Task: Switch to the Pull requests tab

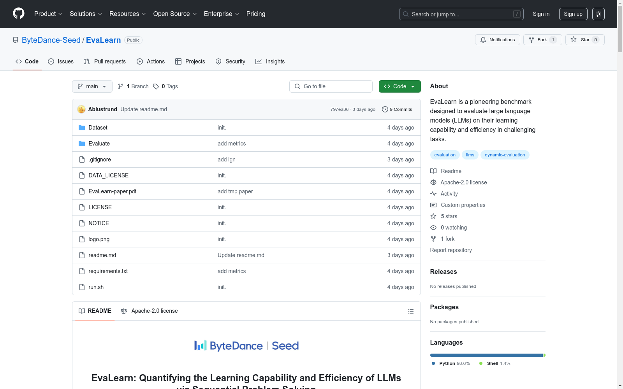Action: click(x=105, y=61)
